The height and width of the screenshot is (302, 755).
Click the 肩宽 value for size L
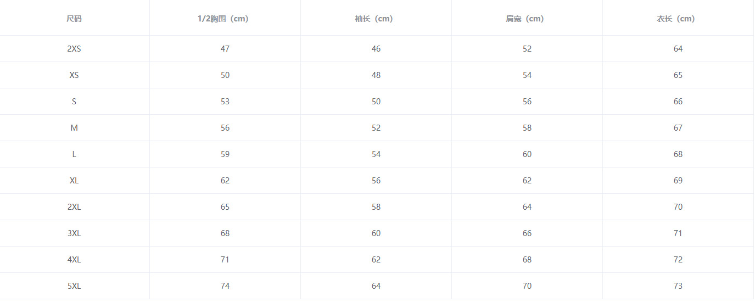tap(527, 154)
